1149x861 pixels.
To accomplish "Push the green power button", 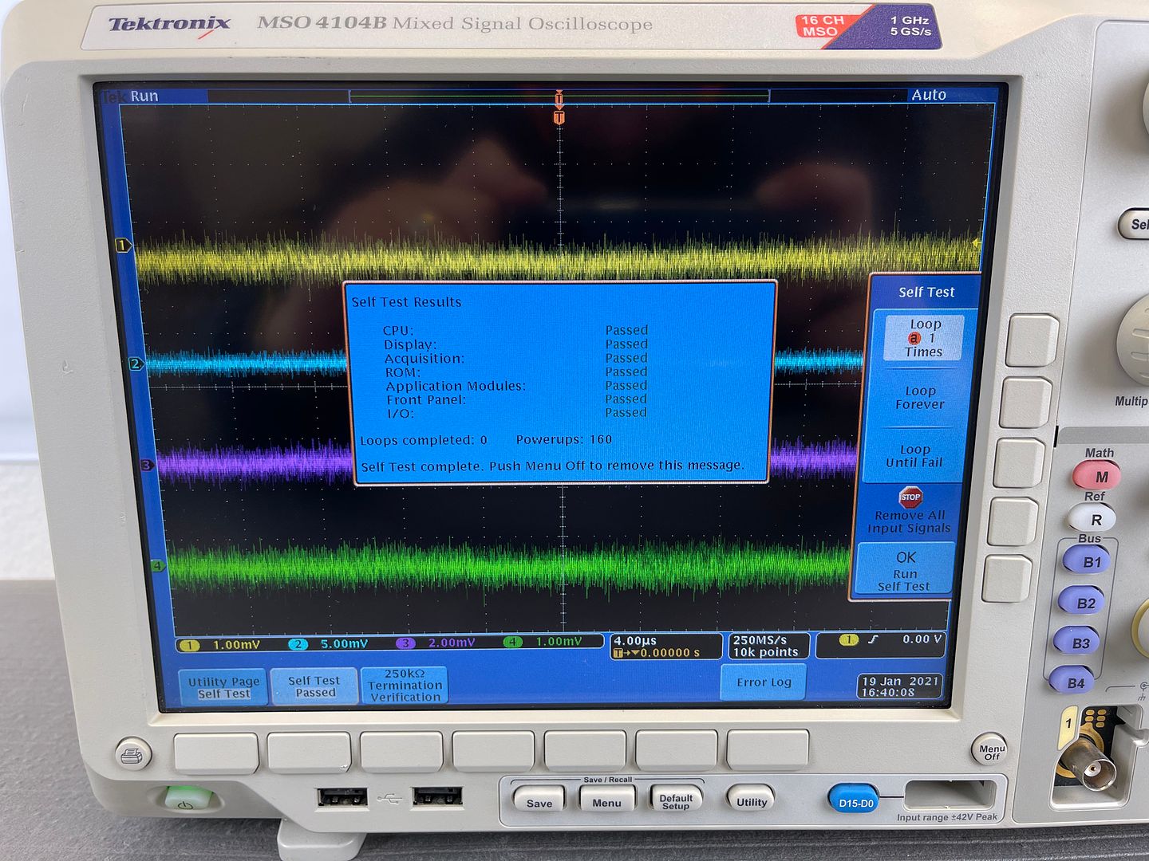I will coord(187,800).
